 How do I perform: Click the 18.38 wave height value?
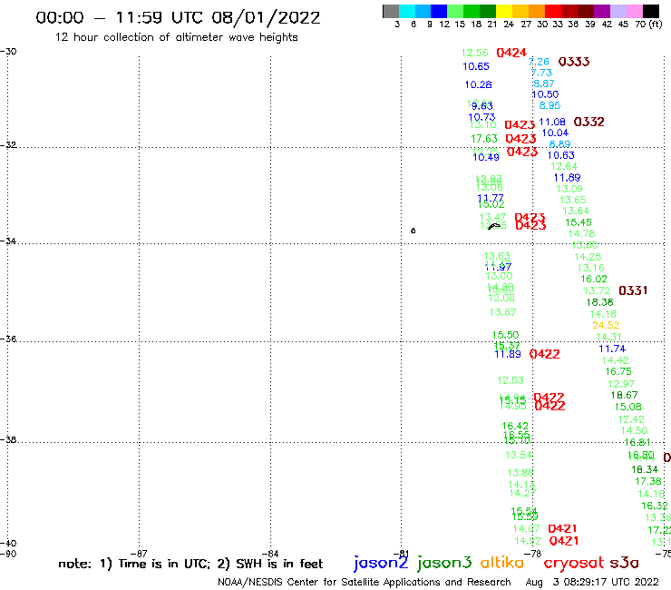click(599, 302)
